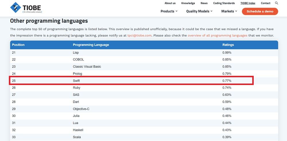Expand the Quality Models dropdown

pyautogui.click(x=199, y=11)
